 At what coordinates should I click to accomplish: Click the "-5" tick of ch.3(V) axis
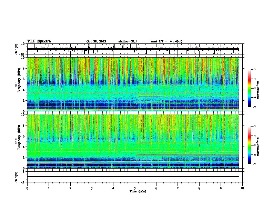pyautogui.click(x=23, y=182)
